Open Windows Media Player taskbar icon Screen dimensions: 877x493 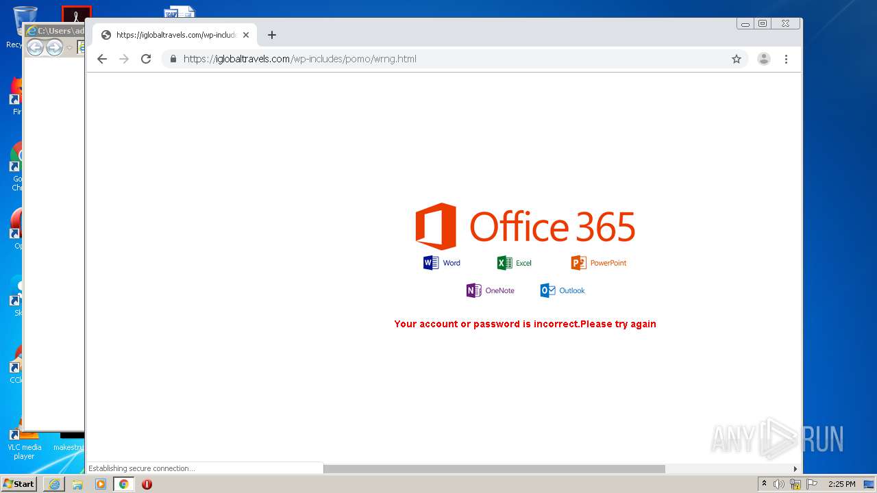[x=101, y=484]
